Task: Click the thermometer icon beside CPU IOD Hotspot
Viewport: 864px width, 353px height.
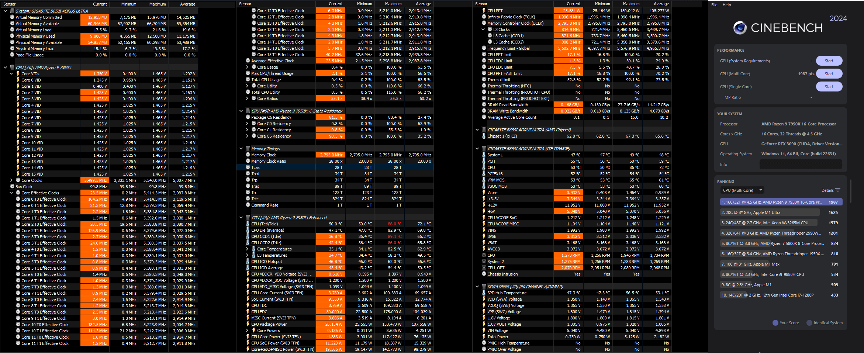Action: coord(248,261)
